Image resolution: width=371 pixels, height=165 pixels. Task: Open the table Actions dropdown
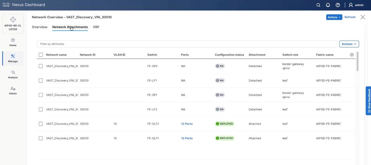[x=349, y=44]
